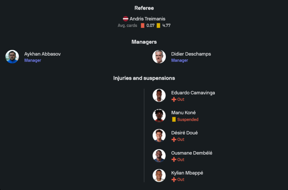
Task: Select Manu Koné's player avatar
Action: click(x=159, y=116)
